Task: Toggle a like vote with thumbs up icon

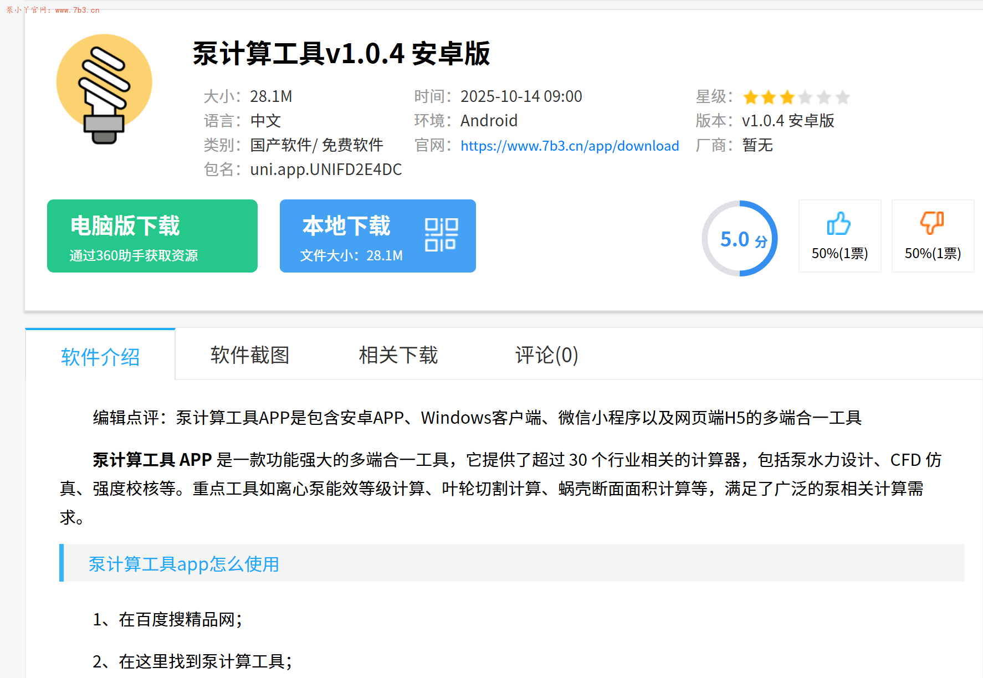Action: pos(838,224)
